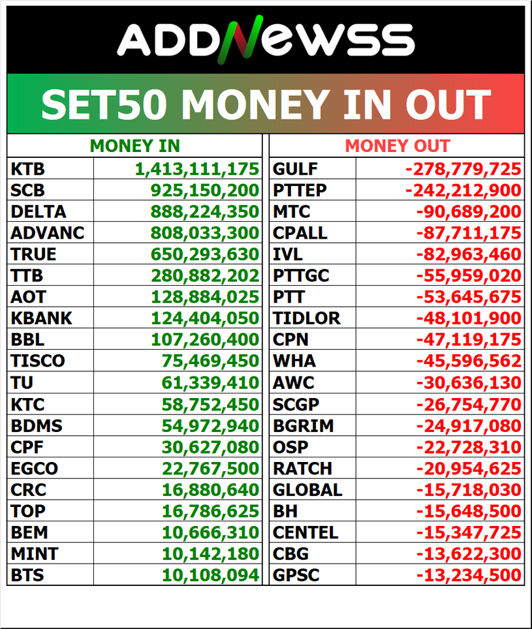Image resolution: width=532 pixels, height=629 pixels.
Task: Open the GULF stock symbol
Action: tap(295, 170)
